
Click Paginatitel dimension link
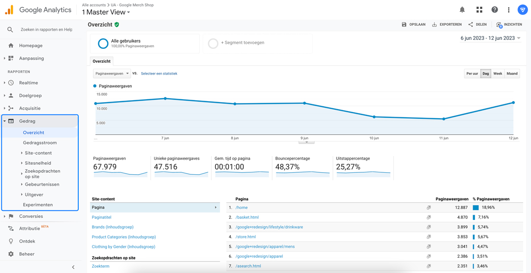(x=101, y=217)
